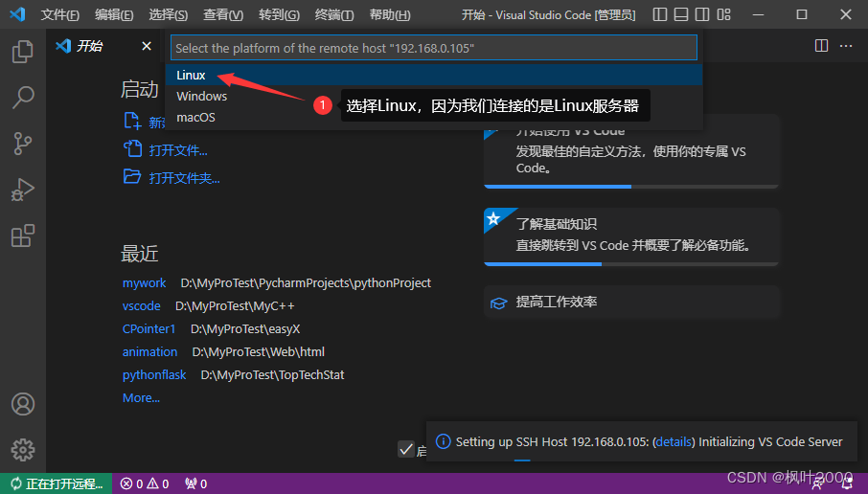868x494 pixels.
Task: Open recent project pythonflask
Action: point(154,374)
